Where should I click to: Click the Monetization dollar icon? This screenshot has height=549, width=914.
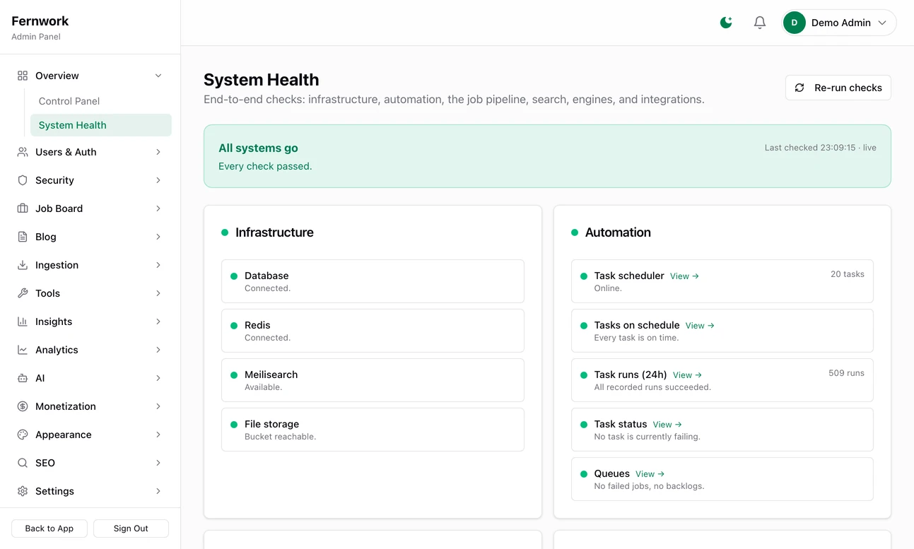pyautogui.click(x=23, y=406)
